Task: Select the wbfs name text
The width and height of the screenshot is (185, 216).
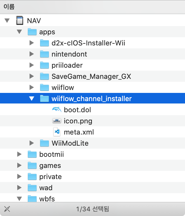Action: [x=47, y=199]
